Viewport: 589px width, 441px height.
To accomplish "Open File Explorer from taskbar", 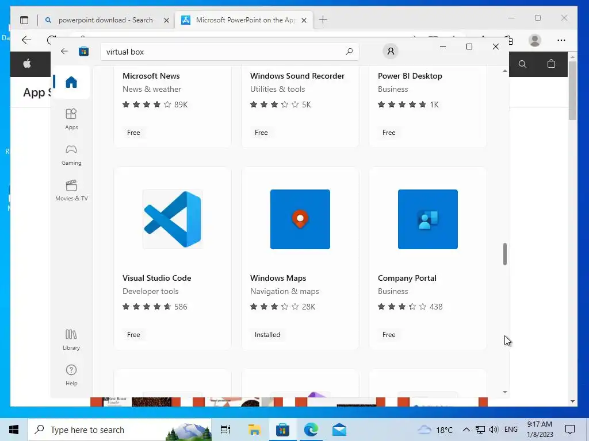I will click(x=254, y=430).
